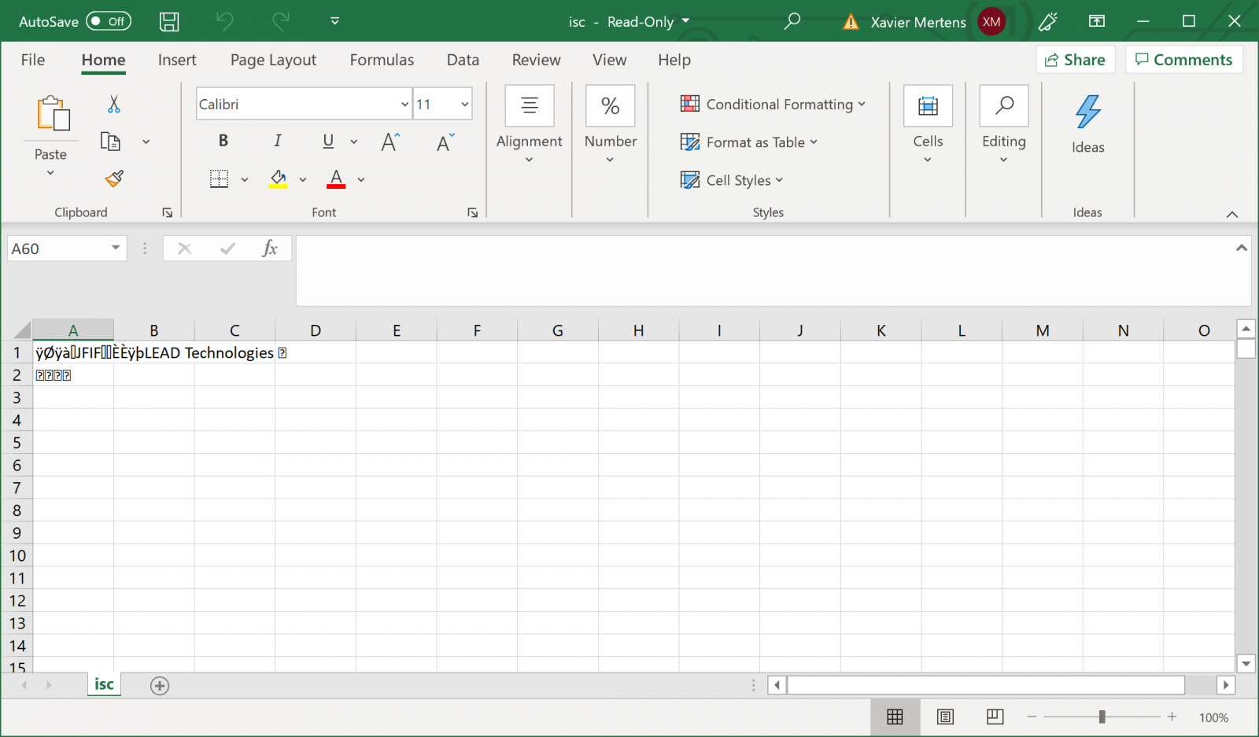Open the font name Calibri dropdown
The height and width of the screenshot is (737, 1259).
404,105
